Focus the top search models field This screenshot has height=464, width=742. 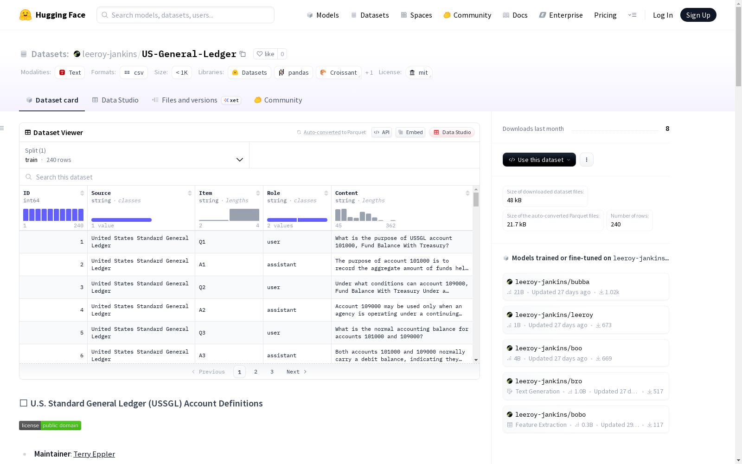click(185, 15)
